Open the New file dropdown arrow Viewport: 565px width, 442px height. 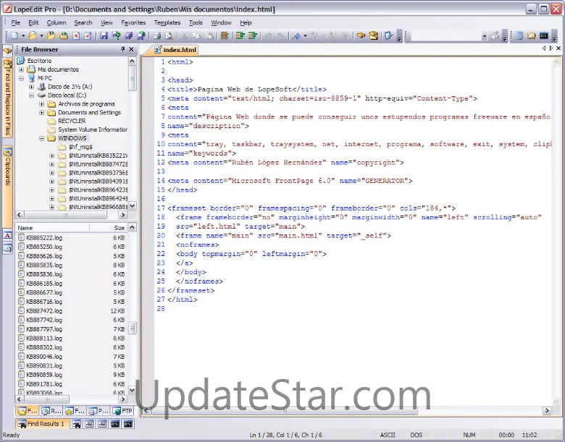coord(23,35)
